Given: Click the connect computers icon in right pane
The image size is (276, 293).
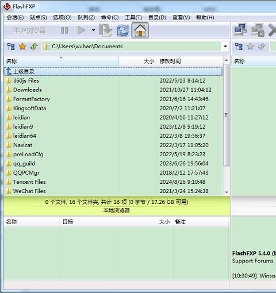Looking at the screenshot, I should pyautogui.click(x=240, y=30).
